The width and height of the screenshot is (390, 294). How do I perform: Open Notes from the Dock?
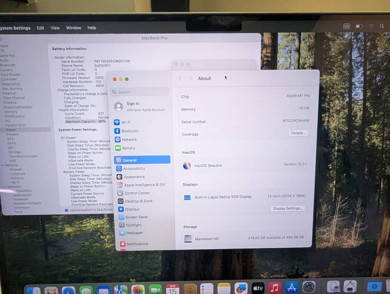click(224, 288)
